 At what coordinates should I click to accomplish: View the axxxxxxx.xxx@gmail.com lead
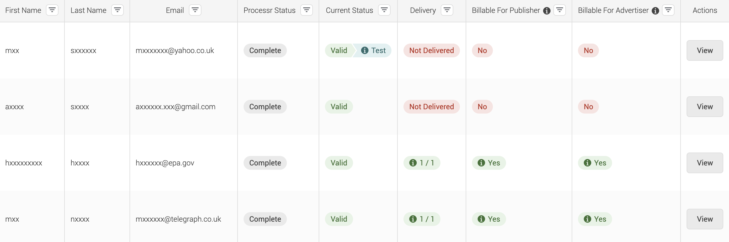coord(705,107)
